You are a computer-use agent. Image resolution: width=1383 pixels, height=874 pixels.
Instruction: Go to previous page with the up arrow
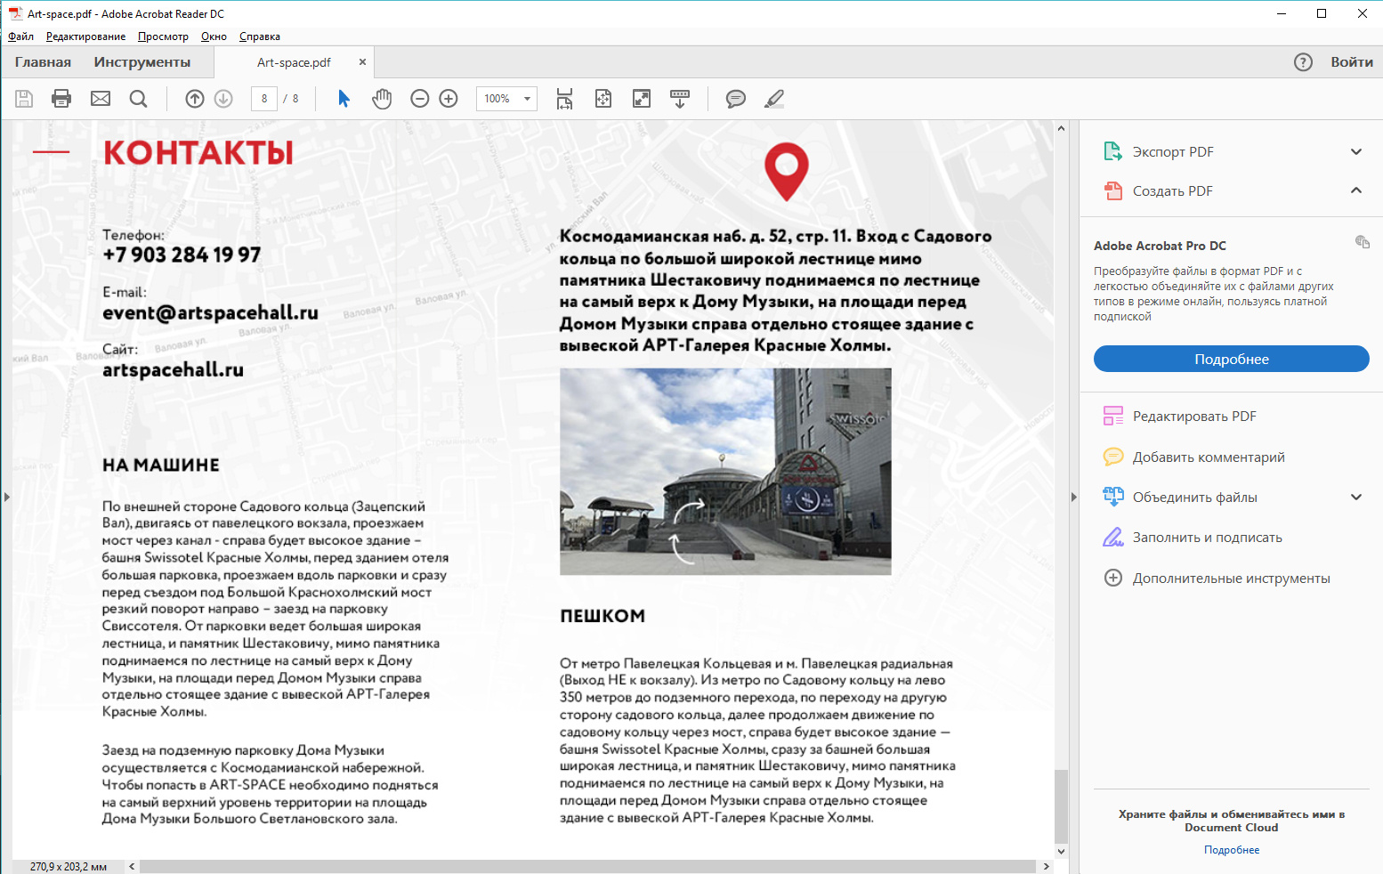[195, 99]
